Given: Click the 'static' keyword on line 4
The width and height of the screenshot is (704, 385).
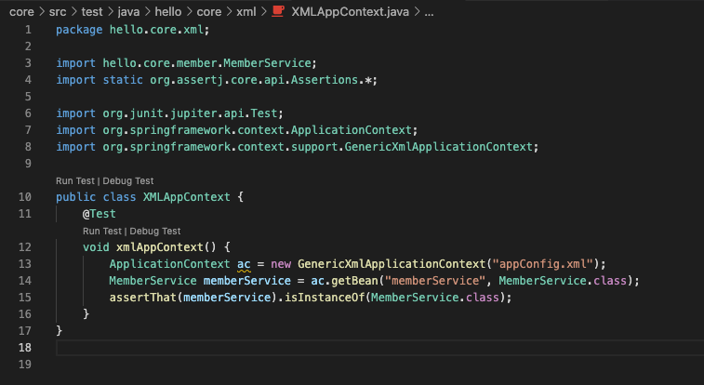Looking at the screenshot, I should point(123,80).
